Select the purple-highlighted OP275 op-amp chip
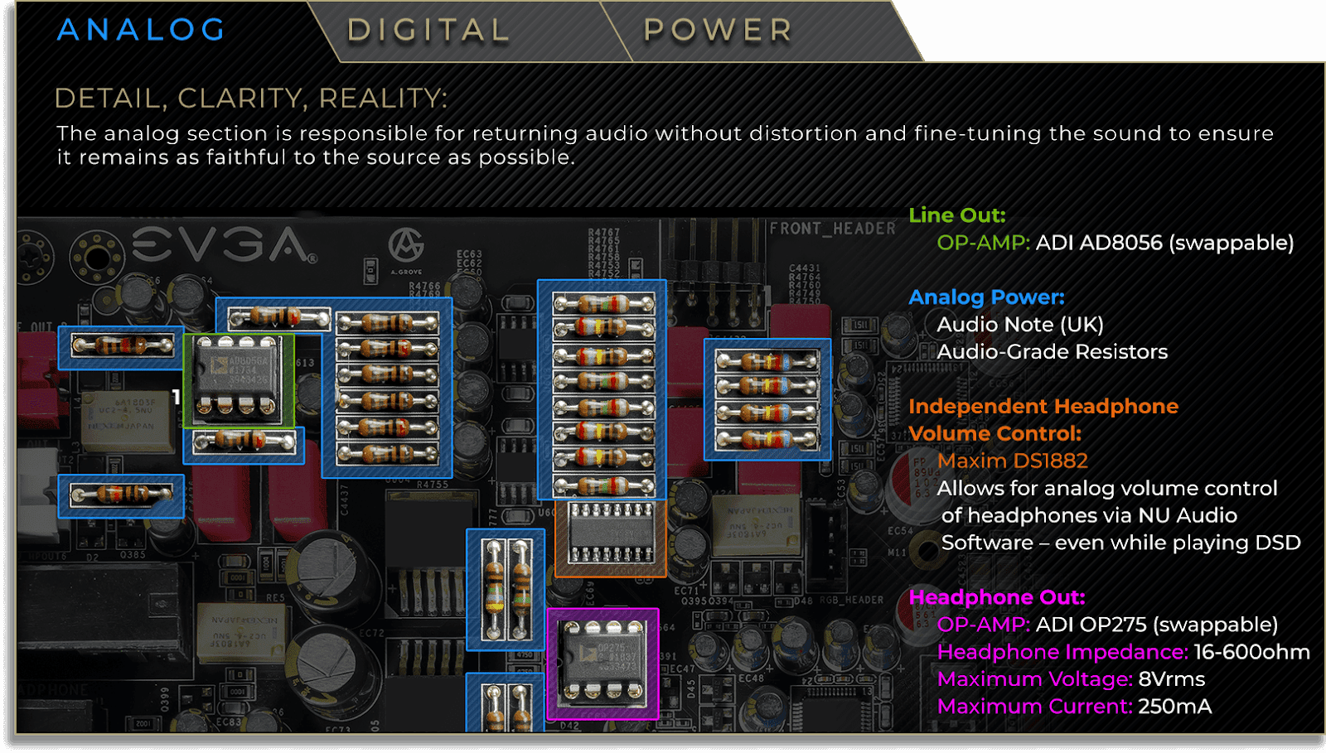 (x=603, y=663)
